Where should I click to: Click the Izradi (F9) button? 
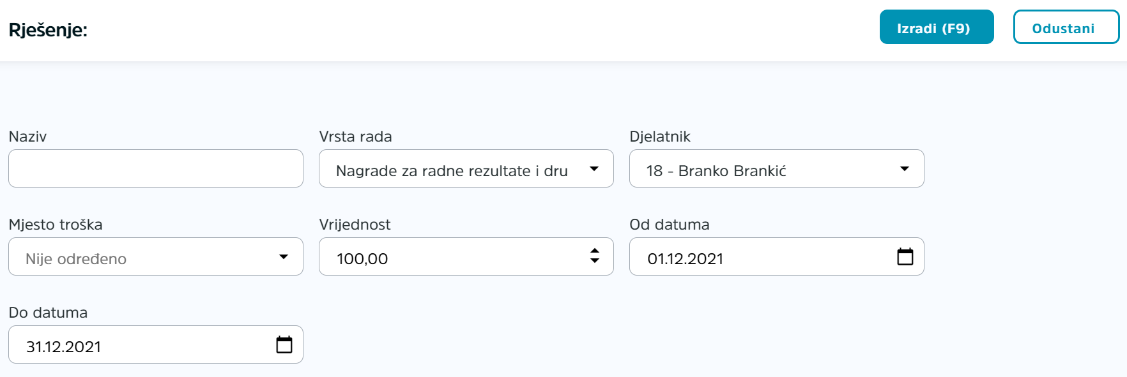pos(937,27)
